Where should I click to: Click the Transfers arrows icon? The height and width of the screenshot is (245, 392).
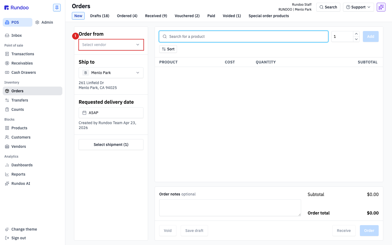7,100
